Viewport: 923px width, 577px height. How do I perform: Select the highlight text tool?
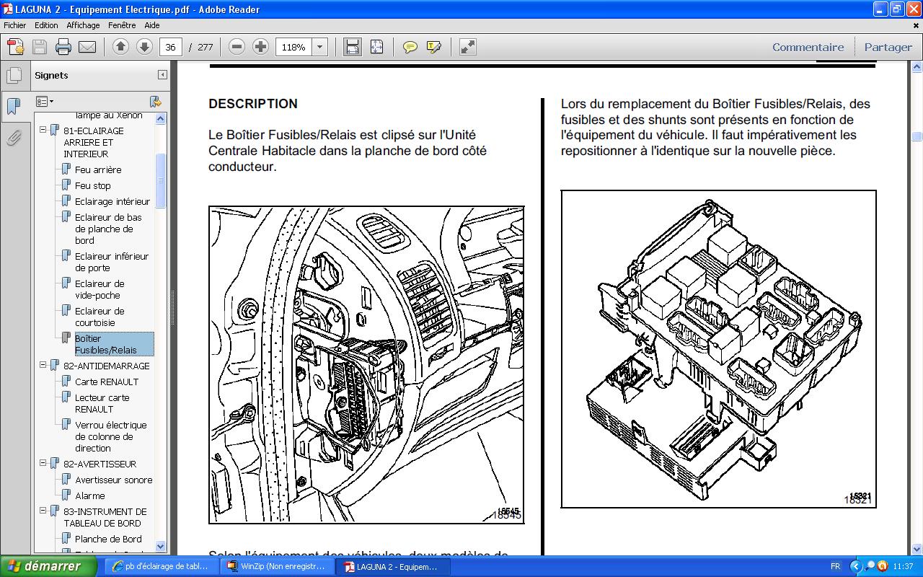(433, 47)
